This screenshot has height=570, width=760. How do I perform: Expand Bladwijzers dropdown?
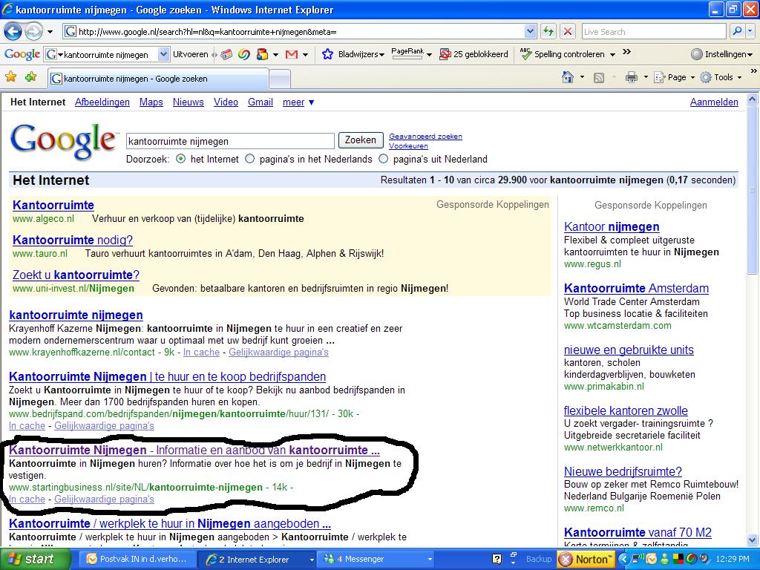tap(381, 55)
